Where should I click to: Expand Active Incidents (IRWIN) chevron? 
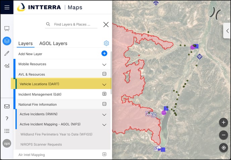pyautogui.click(x=104, y=114)
